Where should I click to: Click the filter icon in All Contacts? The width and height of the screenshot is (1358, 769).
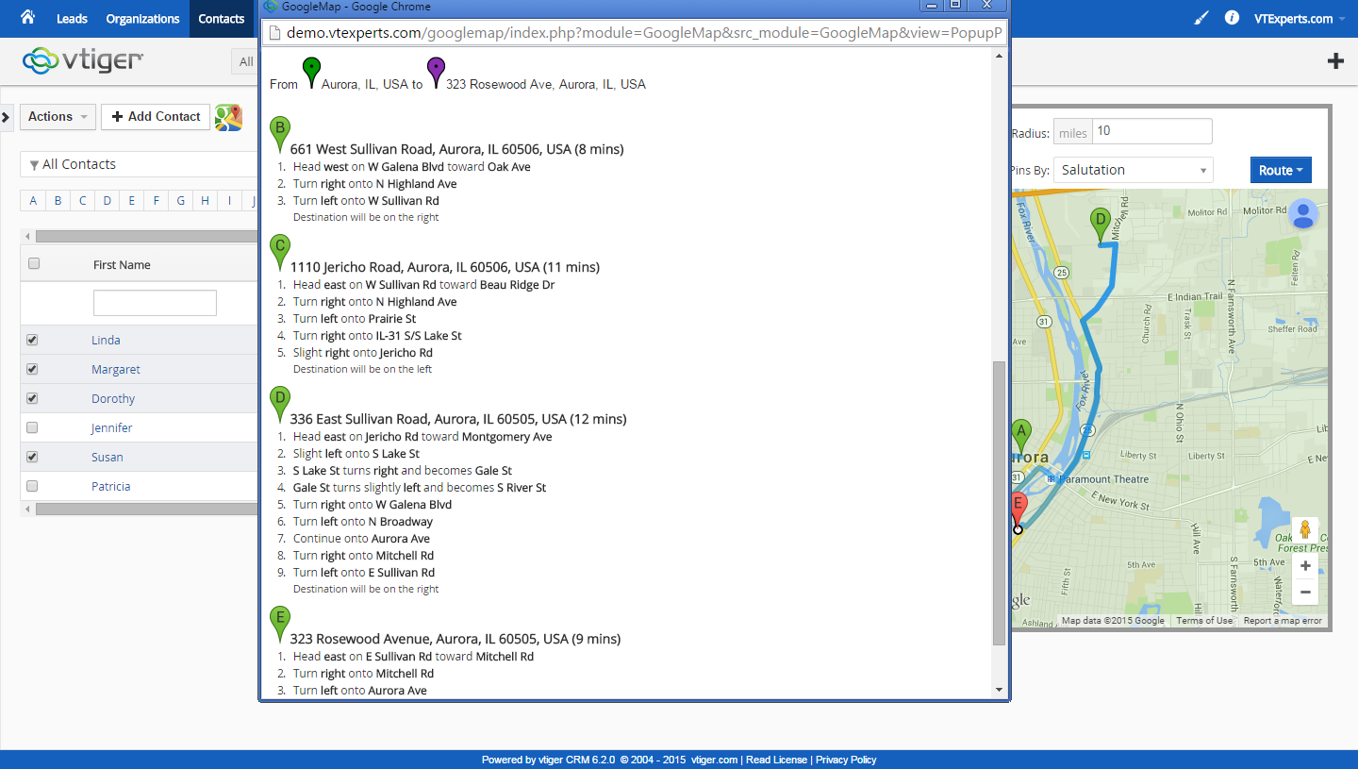[x=34, y=165]
